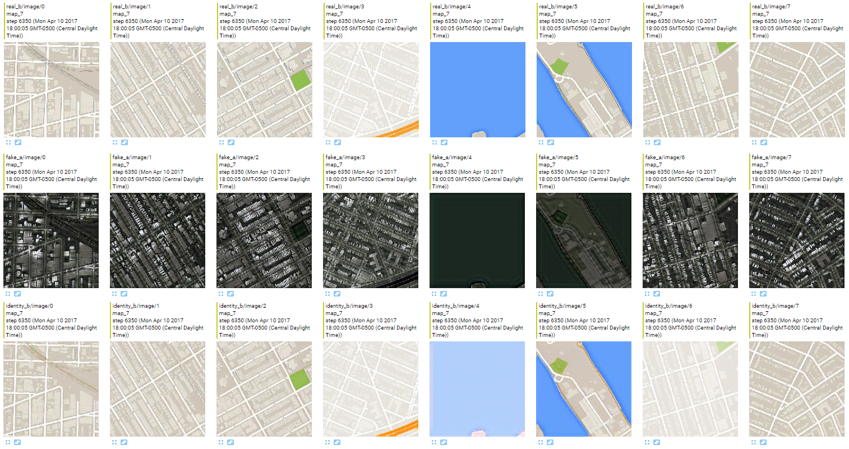This screenshot has width=849, height=449.
Task: Toggle full-size icon under real_b/image/4
Action: pyautogui.click(x=435, y=142)
